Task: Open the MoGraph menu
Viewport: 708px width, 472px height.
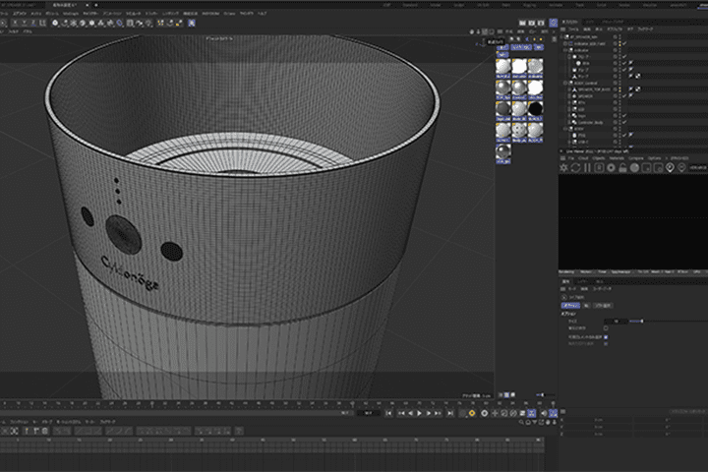Action: (x=71, y=14)
